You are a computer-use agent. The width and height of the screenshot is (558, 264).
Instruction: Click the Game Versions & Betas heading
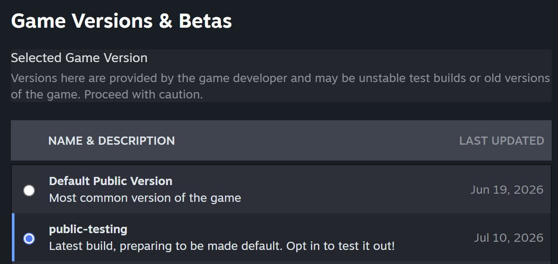coord(122,21)
